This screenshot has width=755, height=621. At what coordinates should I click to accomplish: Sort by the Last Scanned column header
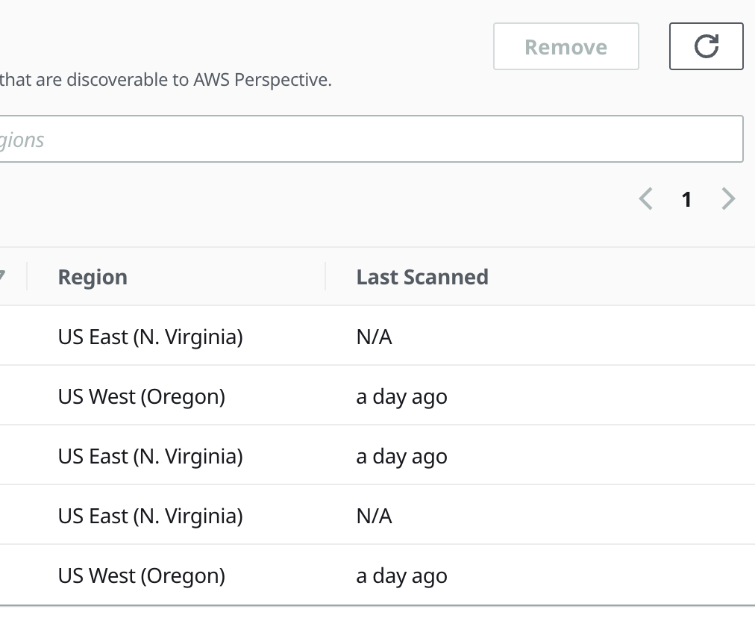tap(422, 277)
